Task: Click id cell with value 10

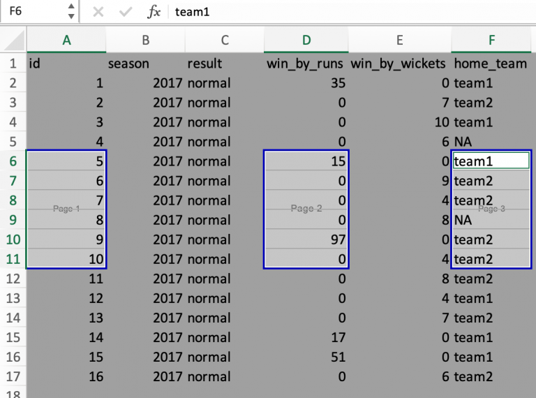Action: [67, 259]
